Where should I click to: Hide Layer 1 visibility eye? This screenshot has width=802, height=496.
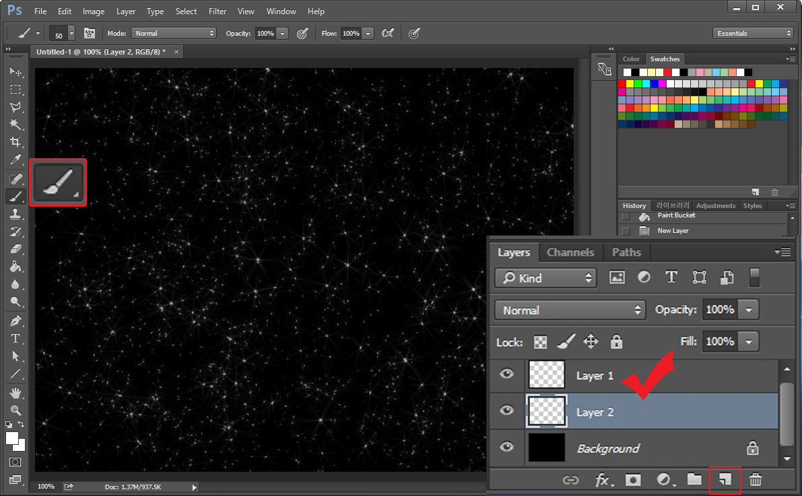(506, 374)
